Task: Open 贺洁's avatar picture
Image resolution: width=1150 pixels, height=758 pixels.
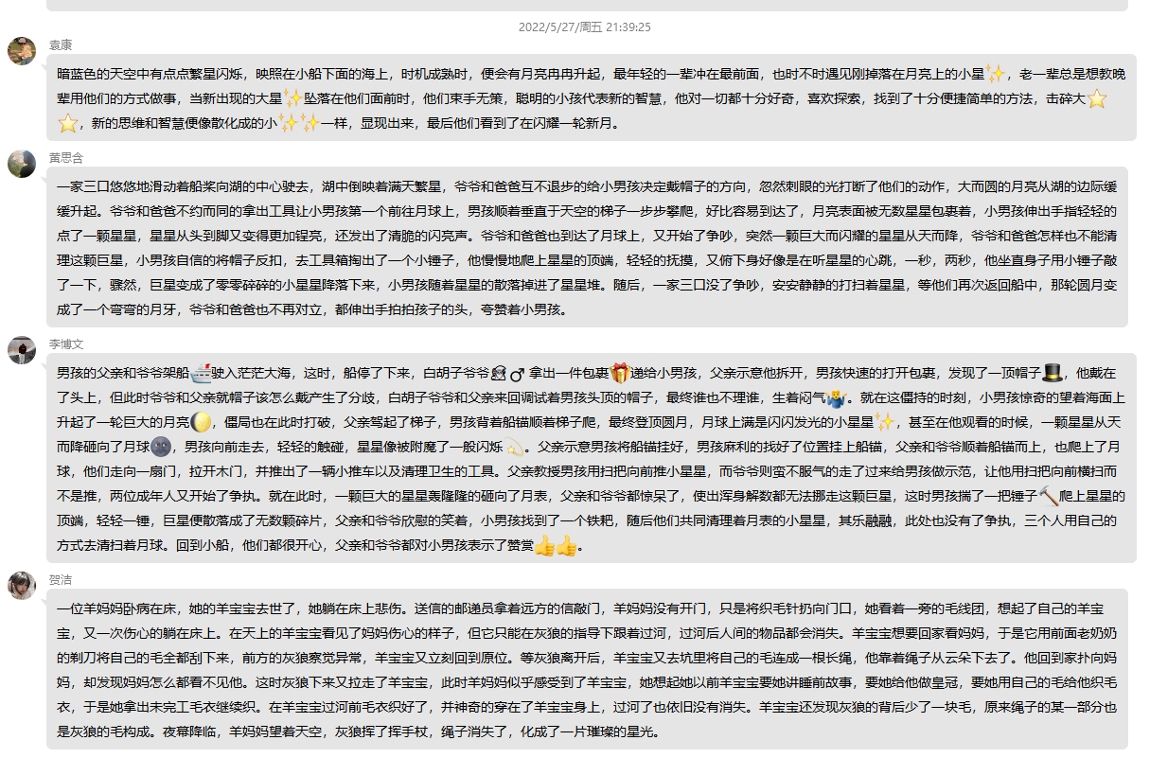Action: (x=22, y=586)
